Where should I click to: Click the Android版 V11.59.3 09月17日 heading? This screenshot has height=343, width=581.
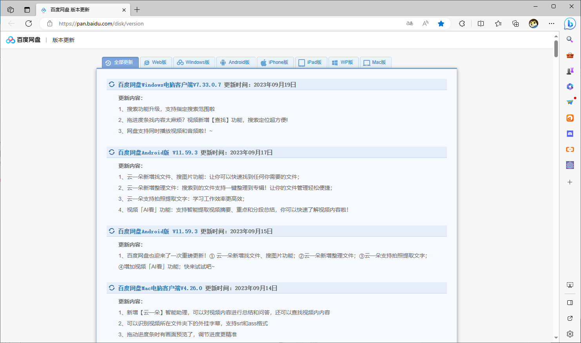coord(158,152)
